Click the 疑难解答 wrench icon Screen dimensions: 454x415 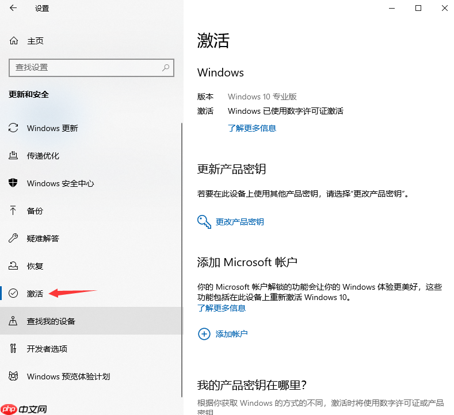tap(13, 238)
